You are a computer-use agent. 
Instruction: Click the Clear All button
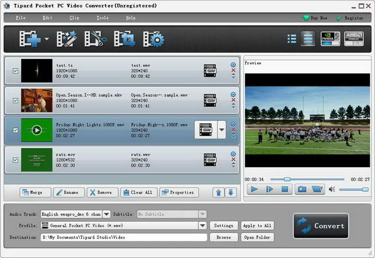(139, 193)
